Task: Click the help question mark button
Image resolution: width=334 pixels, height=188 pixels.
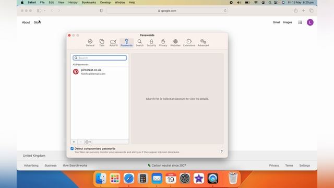Action: [x=221, y=151]
